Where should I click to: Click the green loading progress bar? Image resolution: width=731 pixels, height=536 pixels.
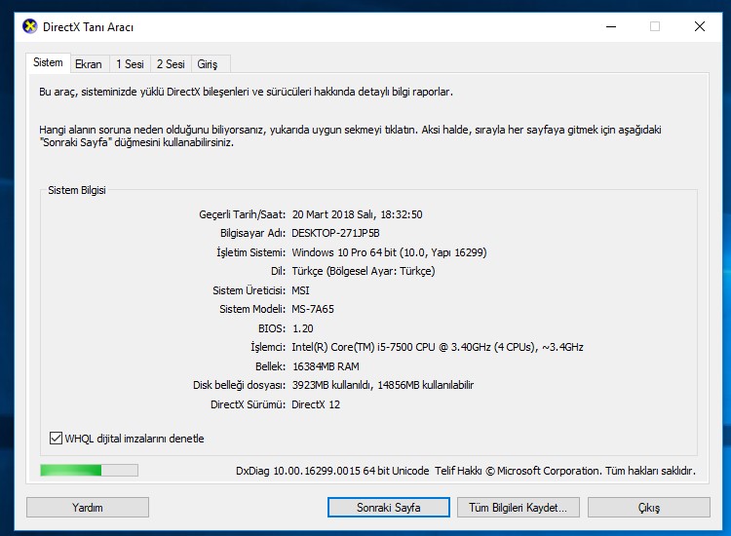pyautogui.click(x=89, y=471)
